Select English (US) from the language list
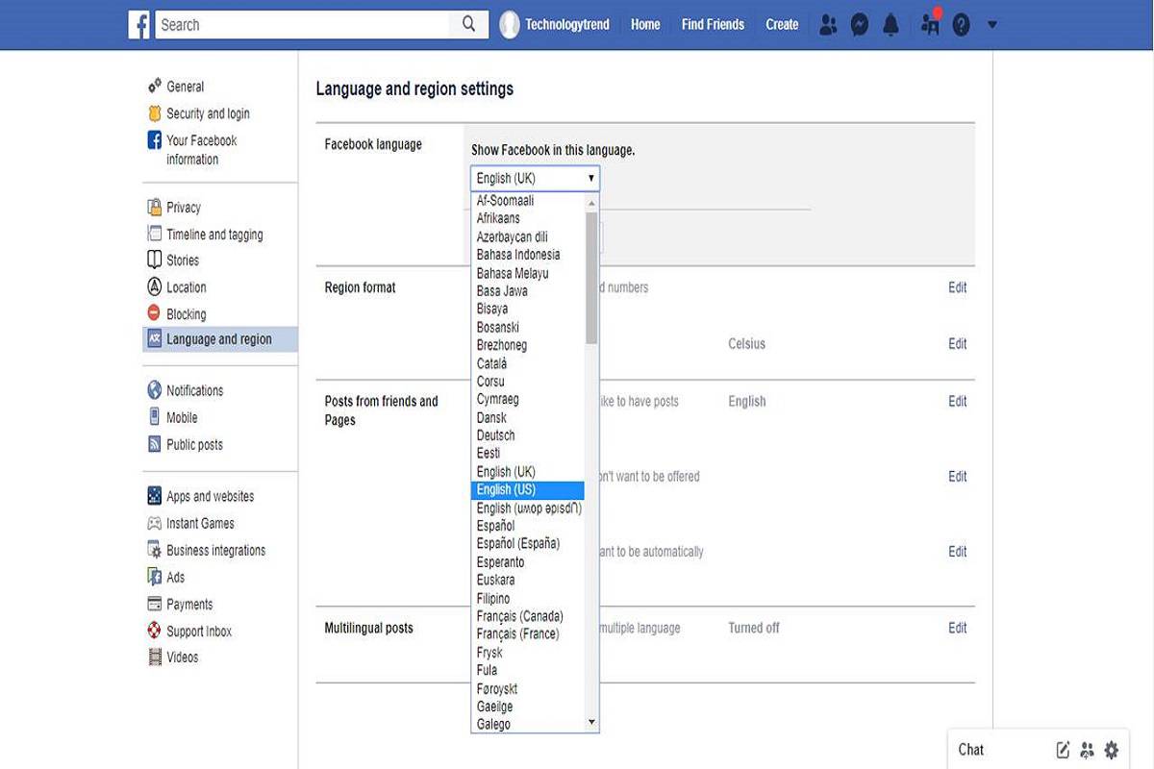The width and height of the screenshot is (1154, 769). tap(528, 490)
